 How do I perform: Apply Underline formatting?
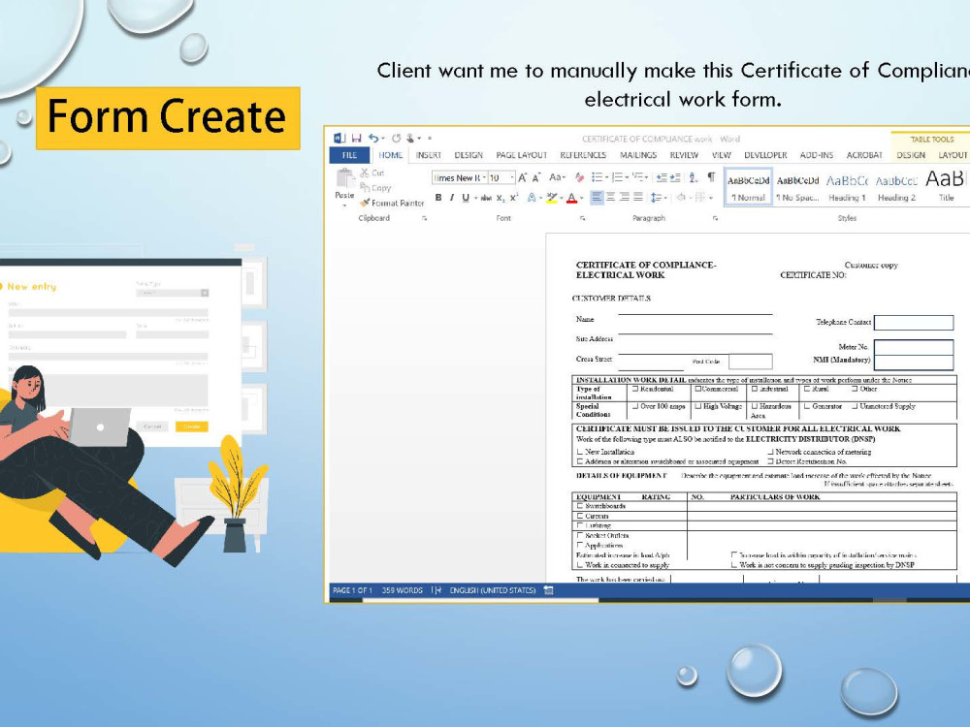point(466,197)
